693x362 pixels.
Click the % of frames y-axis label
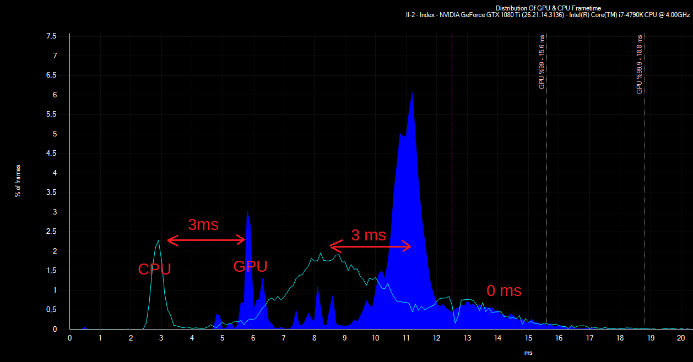point(18,180)
